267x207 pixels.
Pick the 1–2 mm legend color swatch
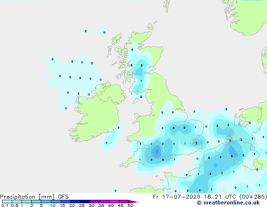(x=27, y=202)
